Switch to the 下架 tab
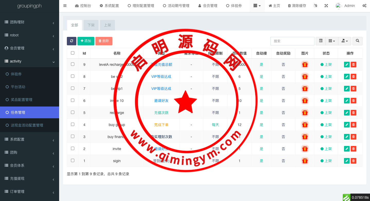Image resolution: width=370 pixels, height=201 pixels. [x=91, y=25]
